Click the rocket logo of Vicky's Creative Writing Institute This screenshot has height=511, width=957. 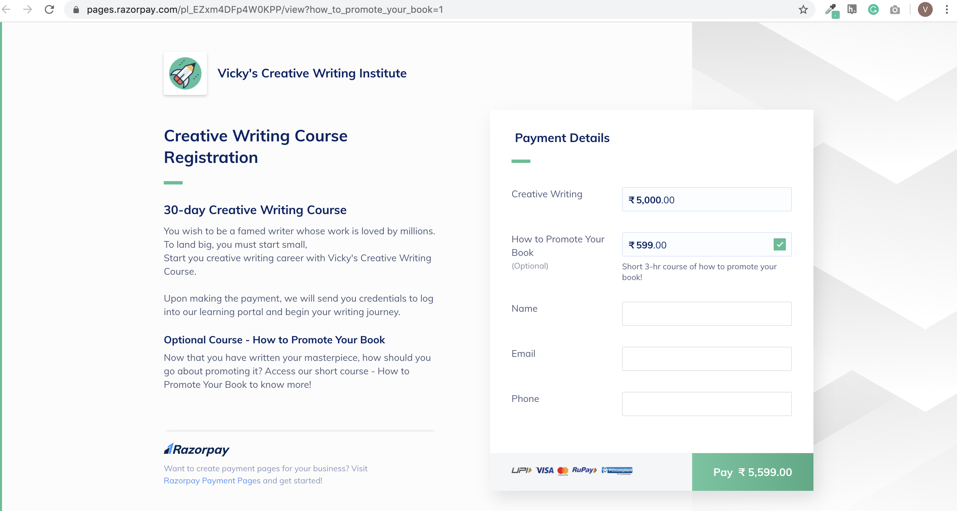[185, 73]
